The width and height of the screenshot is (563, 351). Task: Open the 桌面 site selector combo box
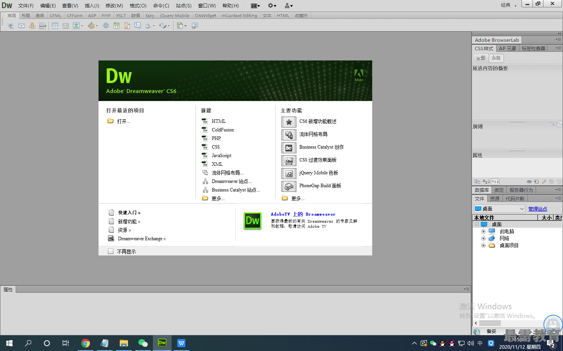click(x=499, y=209)
